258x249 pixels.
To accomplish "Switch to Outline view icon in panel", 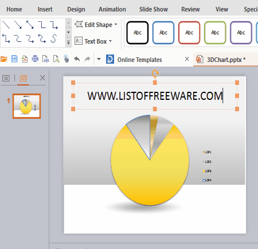I will click(x=6, y=78).
